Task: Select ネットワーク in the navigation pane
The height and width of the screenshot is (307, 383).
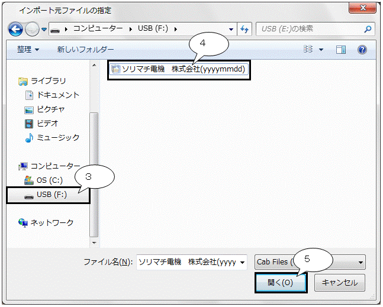Action: [52, 223]
